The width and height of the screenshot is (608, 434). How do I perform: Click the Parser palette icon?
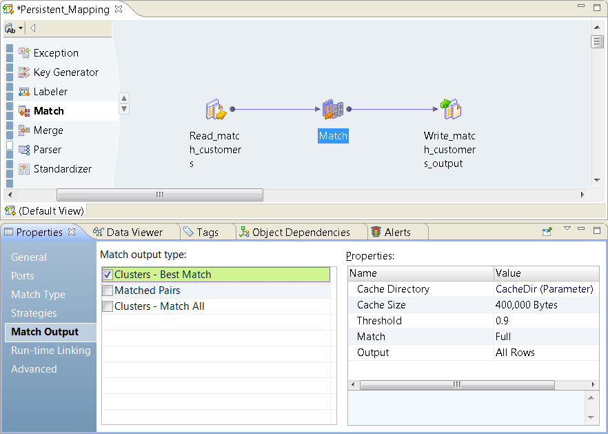point(24,150)
